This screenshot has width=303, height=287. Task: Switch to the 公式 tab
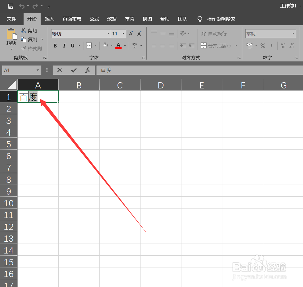[x=94, y=19]
